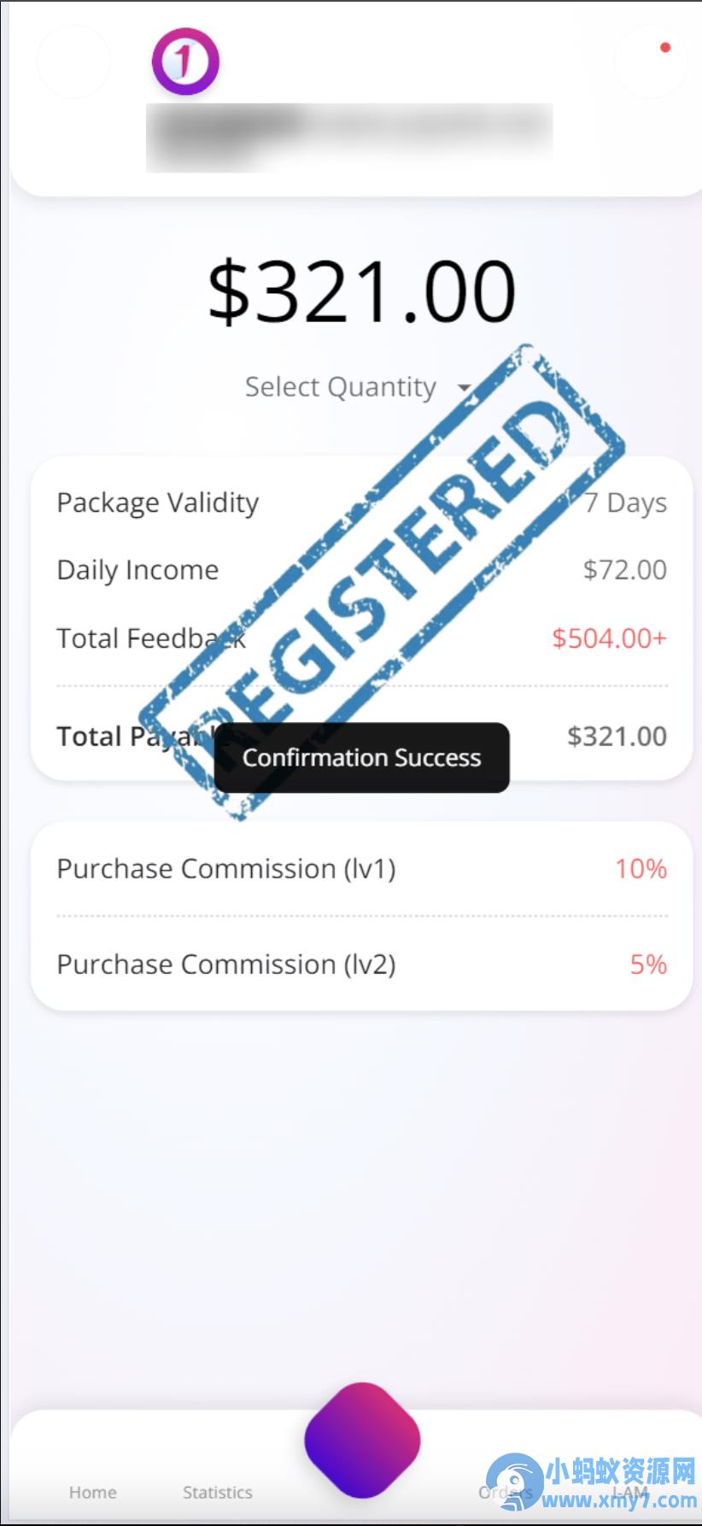Screen dimensions: 702x1526
Task: Open the Select Quantity dropdown
Action: 358,387
